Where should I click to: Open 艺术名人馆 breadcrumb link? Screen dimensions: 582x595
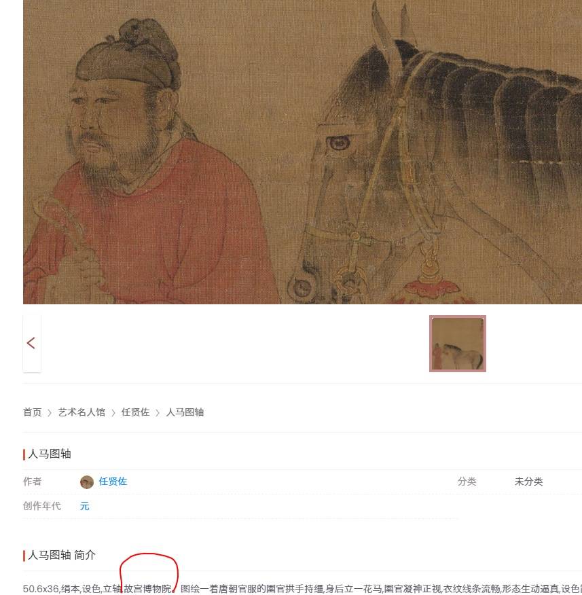point(81,412)
